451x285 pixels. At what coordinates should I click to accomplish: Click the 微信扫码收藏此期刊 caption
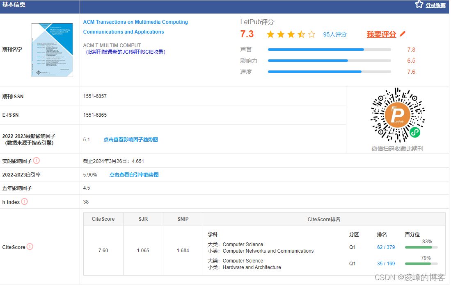[397, 149]
